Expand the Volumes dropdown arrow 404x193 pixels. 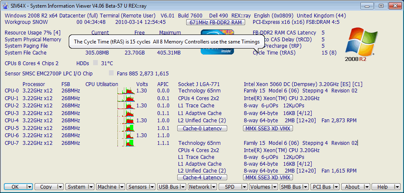pyautogui.click(x=275, y=187)
